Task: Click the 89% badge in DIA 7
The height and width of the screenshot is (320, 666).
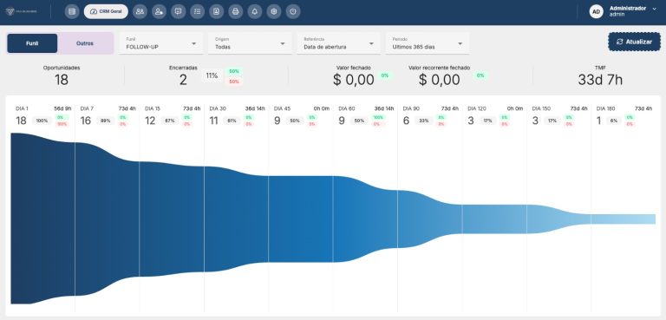Action: pyautogui.click(x=105, y=121)
